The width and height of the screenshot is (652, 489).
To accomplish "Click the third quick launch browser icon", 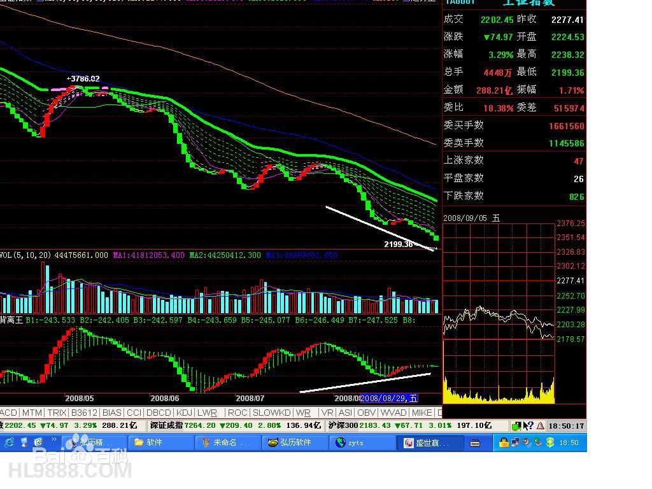I will click(x=39, y=443).
